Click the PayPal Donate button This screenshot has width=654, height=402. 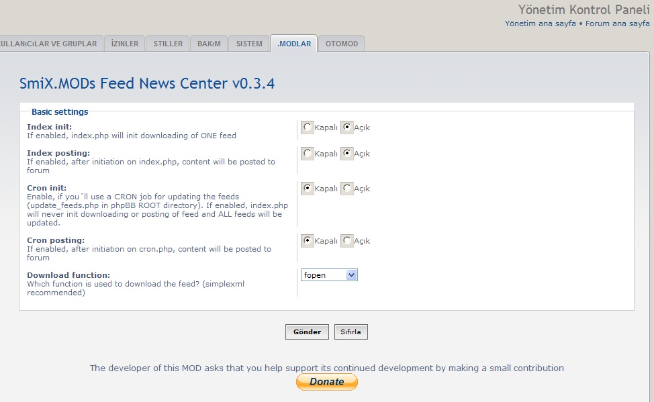(327, 382)
